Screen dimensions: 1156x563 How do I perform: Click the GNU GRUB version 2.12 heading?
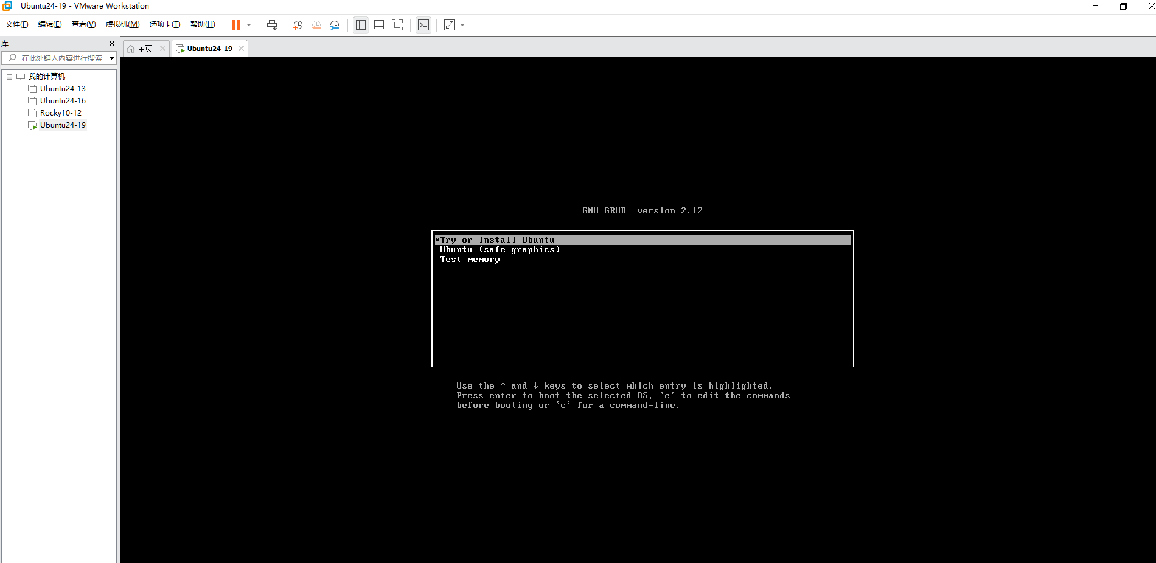[642, 211]
